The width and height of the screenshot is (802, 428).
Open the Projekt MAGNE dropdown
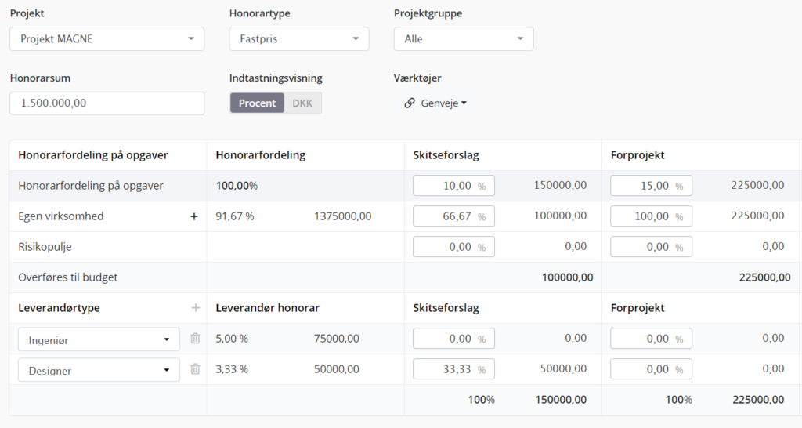tap(107, 39)
